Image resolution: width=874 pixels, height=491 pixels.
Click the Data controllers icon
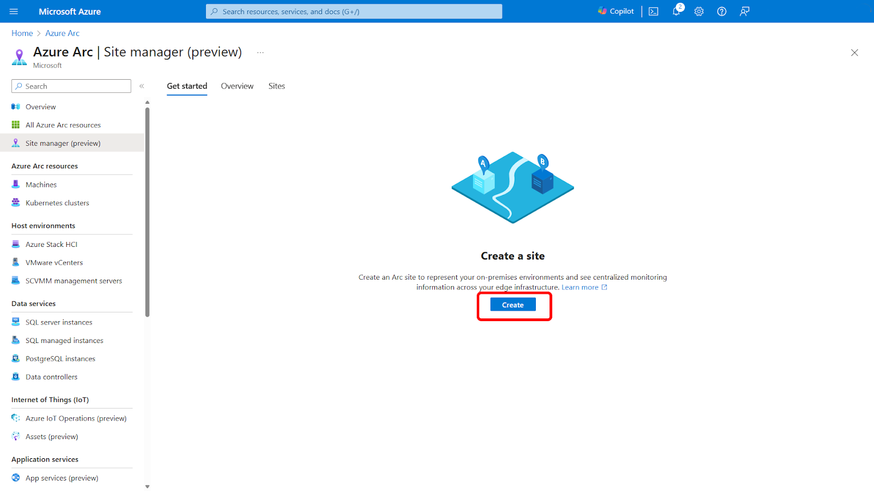(16, 376)
